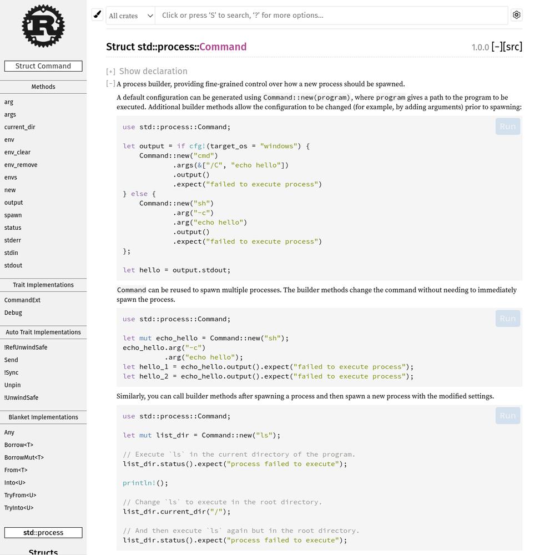
Task: Click Command name in page heading
Action: tap(223, 47)
